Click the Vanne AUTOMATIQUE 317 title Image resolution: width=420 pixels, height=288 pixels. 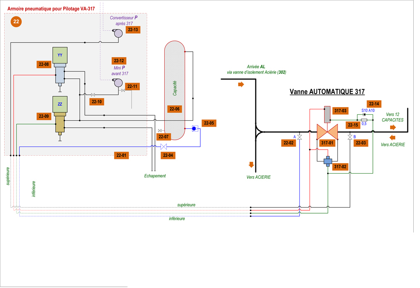pyautogui.click(x=327, y=92)
